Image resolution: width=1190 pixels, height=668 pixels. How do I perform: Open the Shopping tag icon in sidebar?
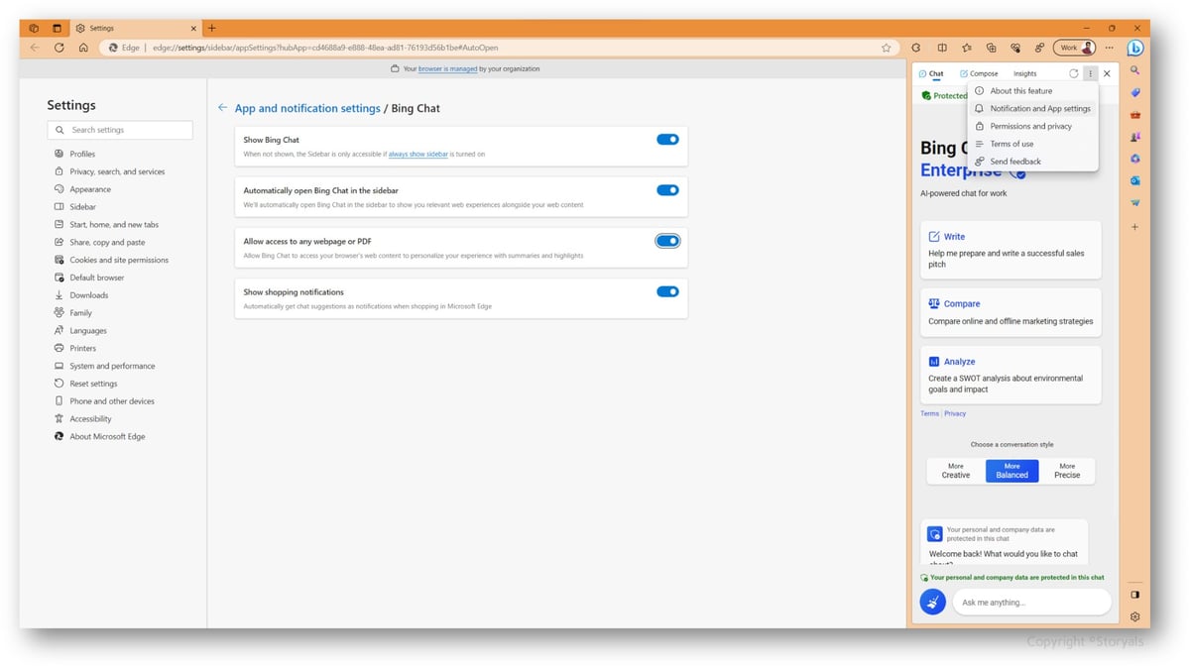point(1134,92)
